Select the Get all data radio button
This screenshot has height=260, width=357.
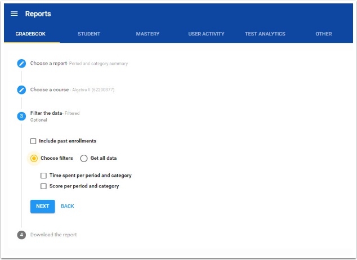coord(84,158)
